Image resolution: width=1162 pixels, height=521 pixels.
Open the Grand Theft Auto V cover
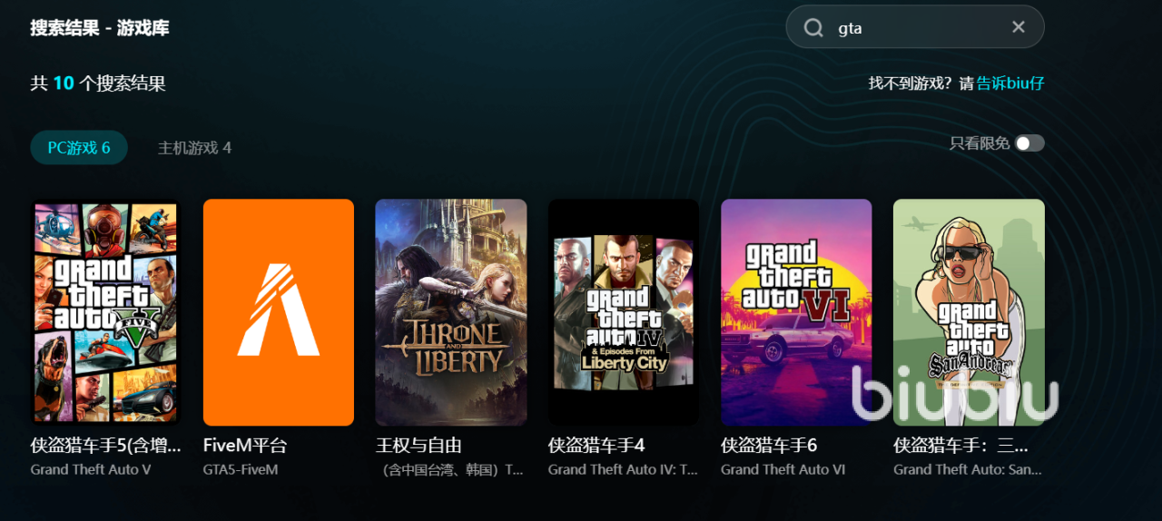click(106, 312)
